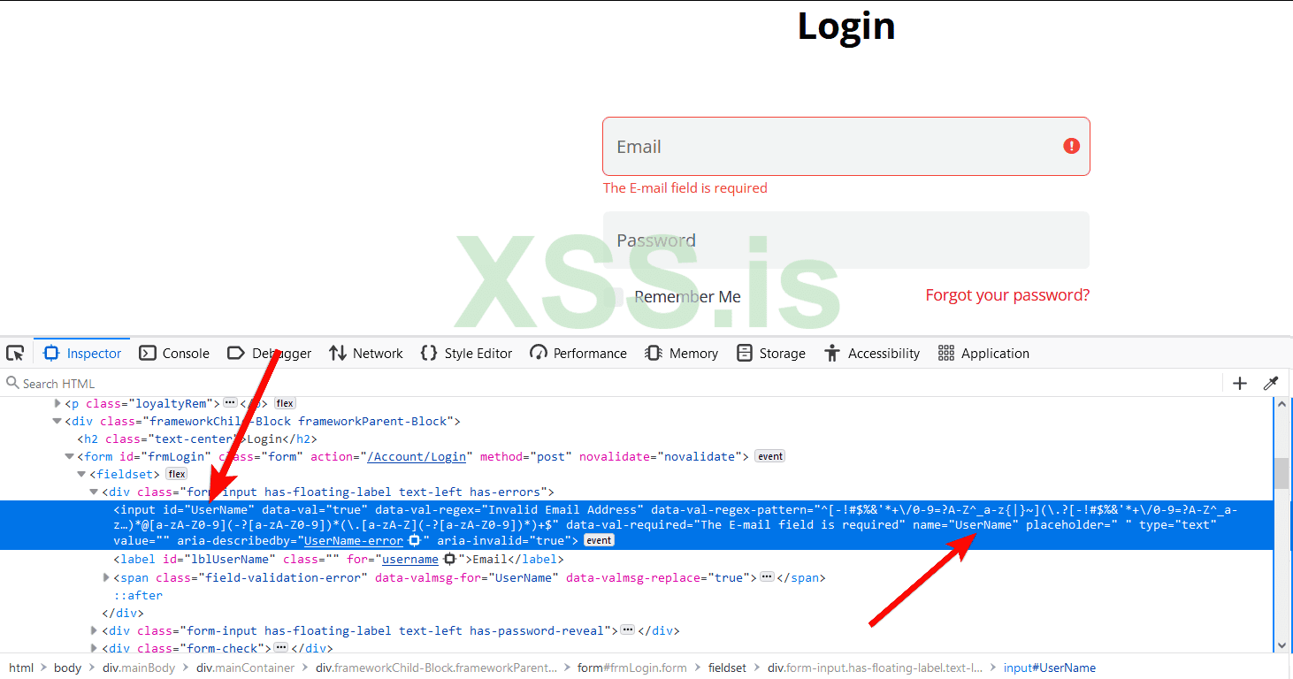Select the h2 text-center Login node
The width and height of the screenshot is (1293, 679).
coord(196,439)
